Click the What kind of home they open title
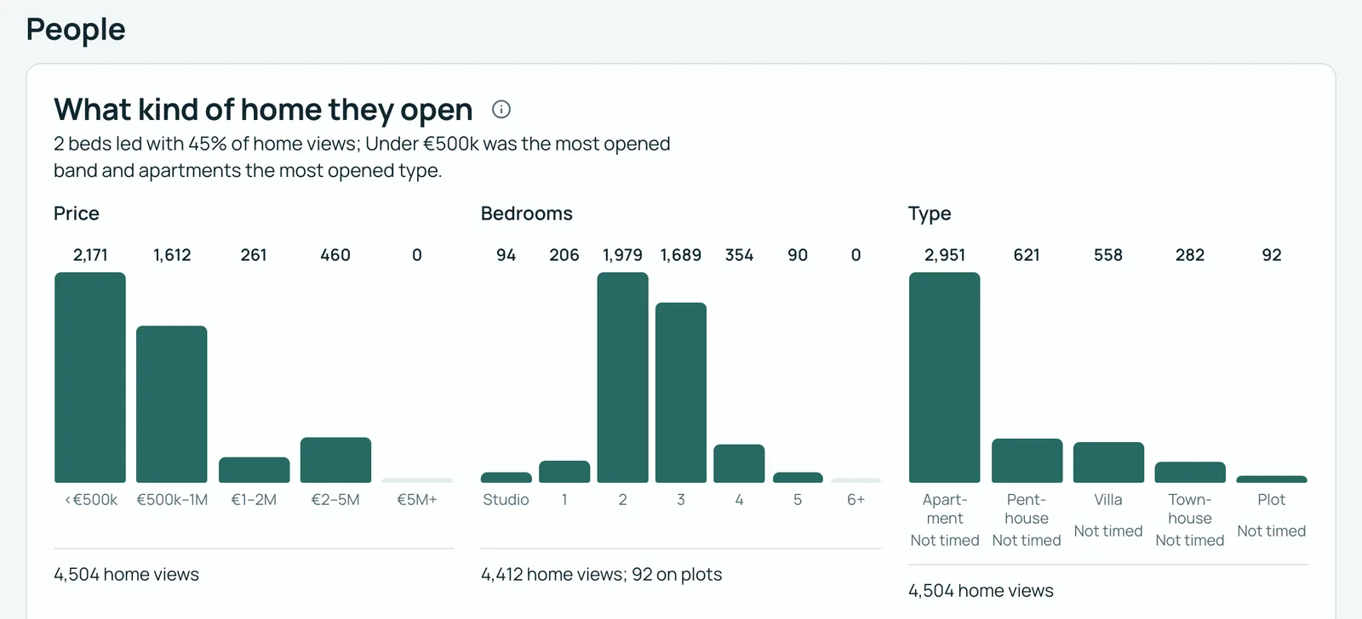The image size is (1362, 619). coord(263,110)
